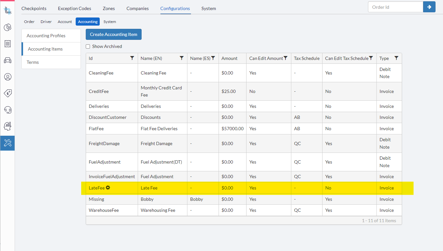Open the headset support sidebar icon
The width and height of the screenshot is (443, 251).
click(x=7, y=110)
